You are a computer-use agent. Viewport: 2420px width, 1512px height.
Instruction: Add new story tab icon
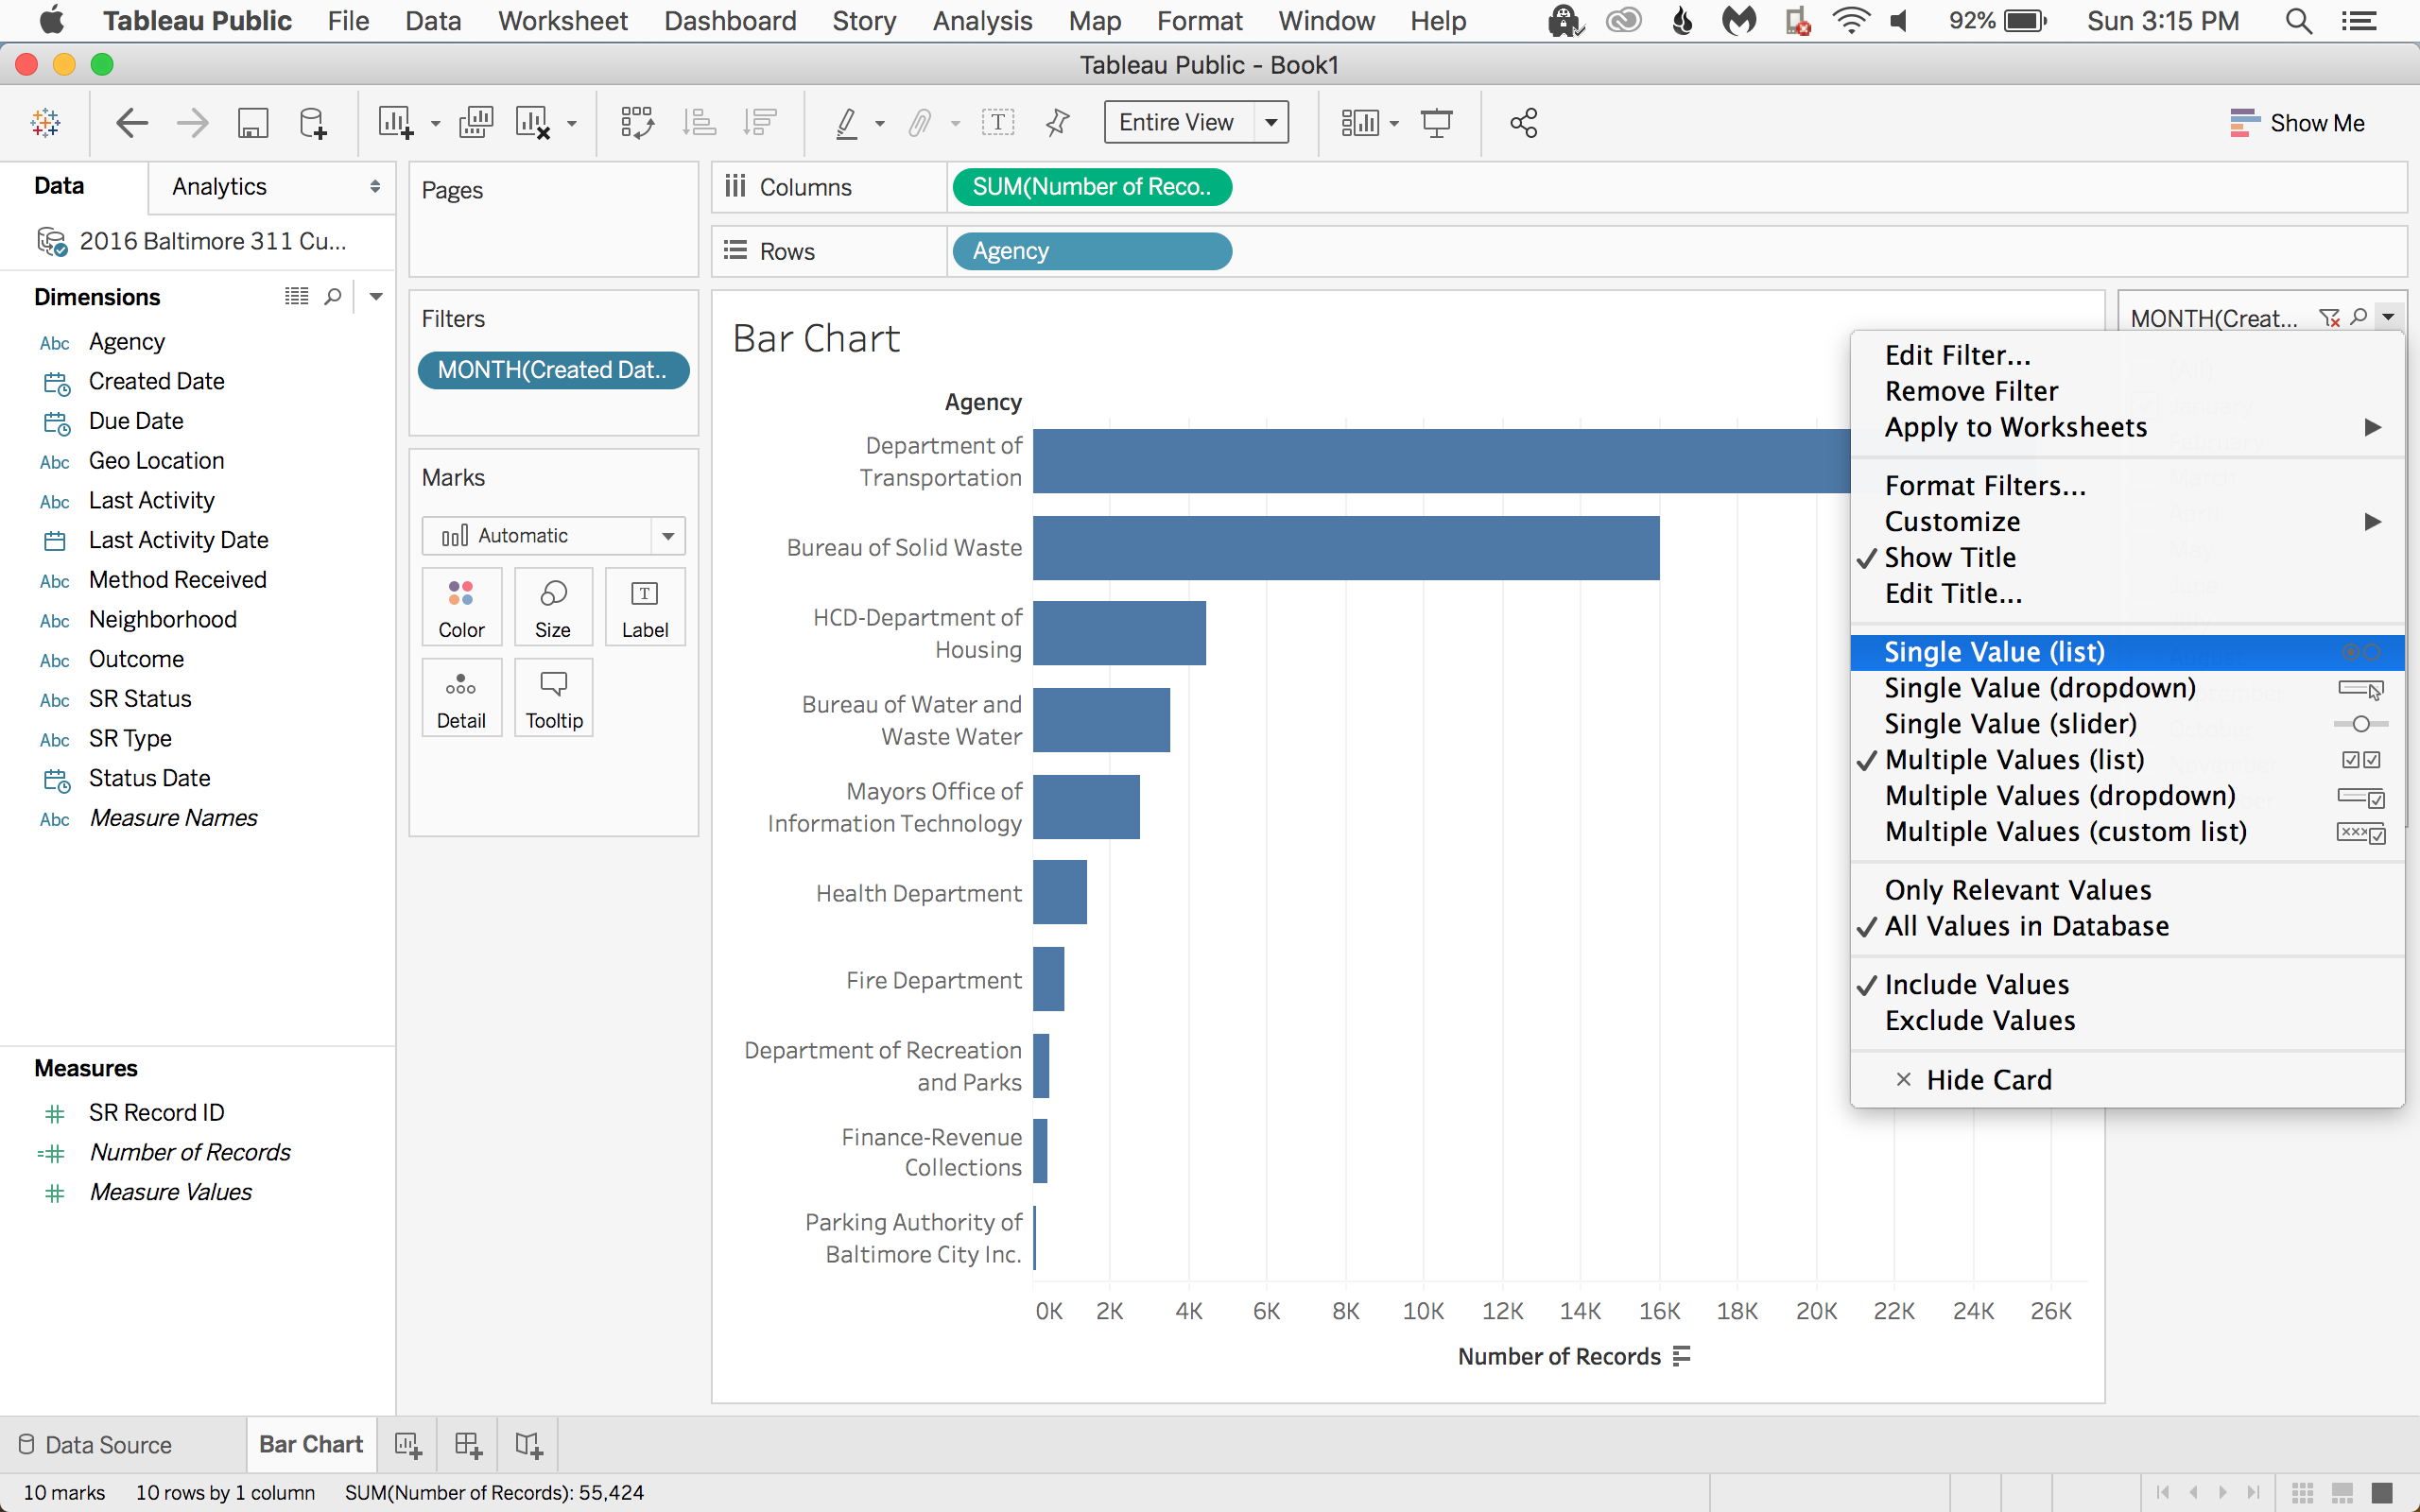coord(529,1445)
